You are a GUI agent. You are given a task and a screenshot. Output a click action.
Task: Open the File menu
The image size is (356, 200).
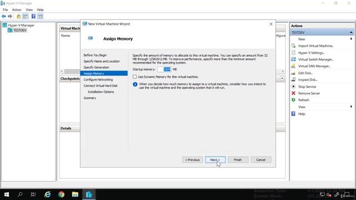point(5,10)
